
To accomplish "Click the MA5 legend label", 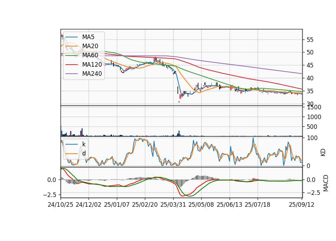I will pyautogui.click(x=88, y=37).
